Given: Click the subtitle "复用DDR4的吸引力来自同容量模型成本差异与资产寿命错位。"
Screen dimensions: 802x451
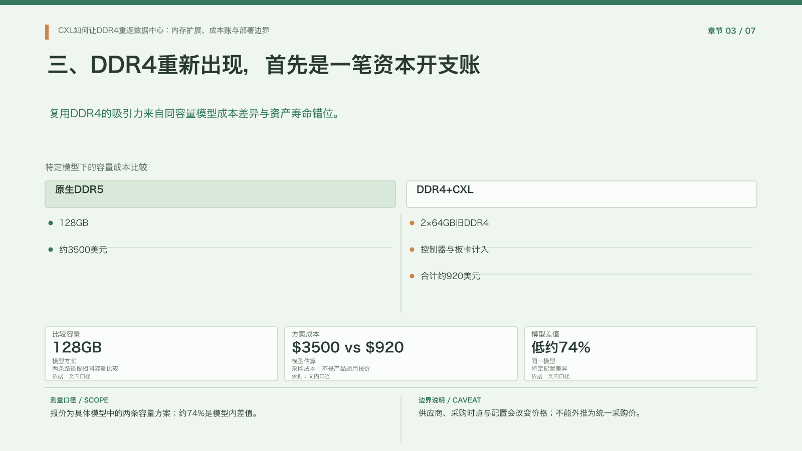Looking at the screenshot, I should (x=196, y=114).
